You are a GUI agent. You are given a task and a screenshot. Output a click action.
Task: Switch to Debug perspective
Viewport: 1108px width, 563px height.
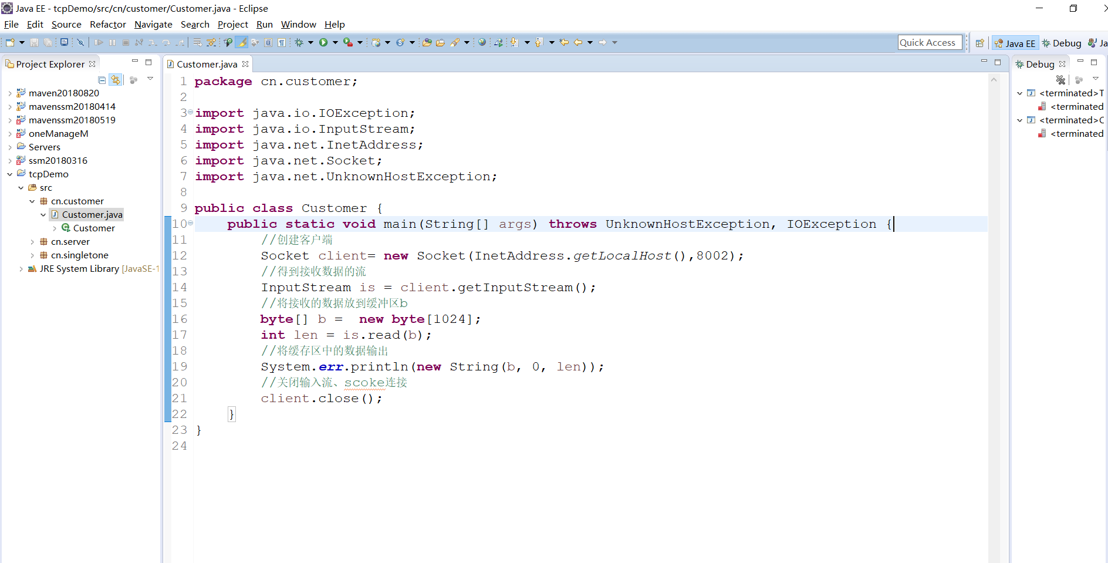click(1062, 43)
